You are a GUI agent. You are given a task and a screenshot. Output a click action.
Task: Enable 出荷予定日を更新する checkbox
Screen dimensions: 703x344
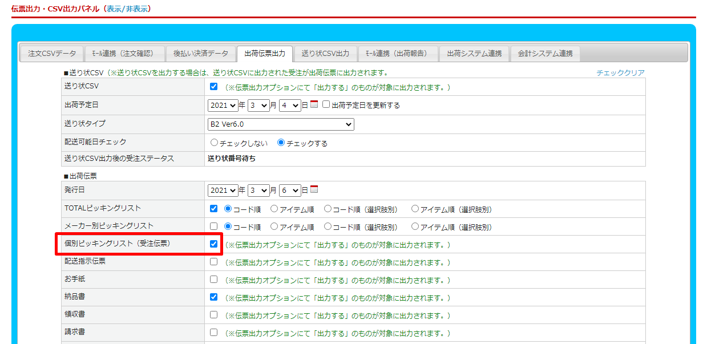326,105
